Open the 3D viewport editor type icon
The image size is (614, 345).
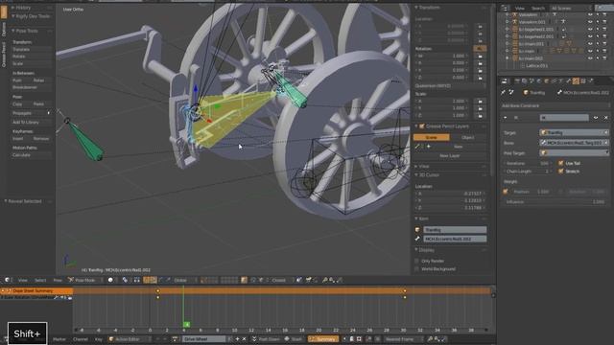(7, 280)
